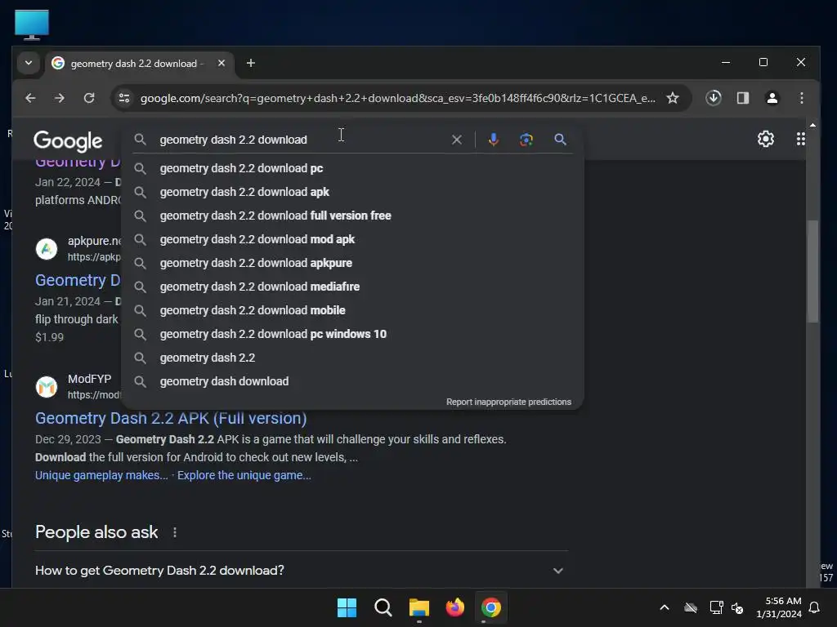
Task: Open a new Chrome tab
Action: pyautogui.click(x=250, y=63)
